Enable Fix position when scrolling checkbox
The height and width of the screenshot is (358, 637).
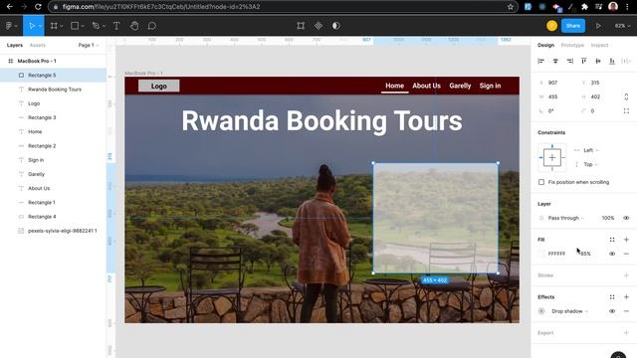(x=541, y=182)
